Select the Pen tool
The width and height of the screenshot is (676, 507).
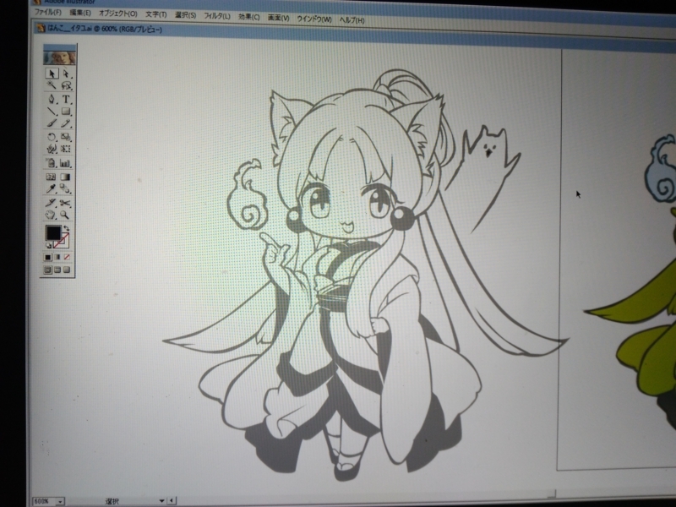52,99
